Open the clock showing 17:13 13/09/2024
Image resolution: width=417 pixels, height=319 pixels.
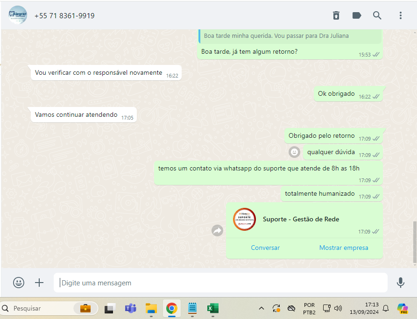[x=364, y=308]
